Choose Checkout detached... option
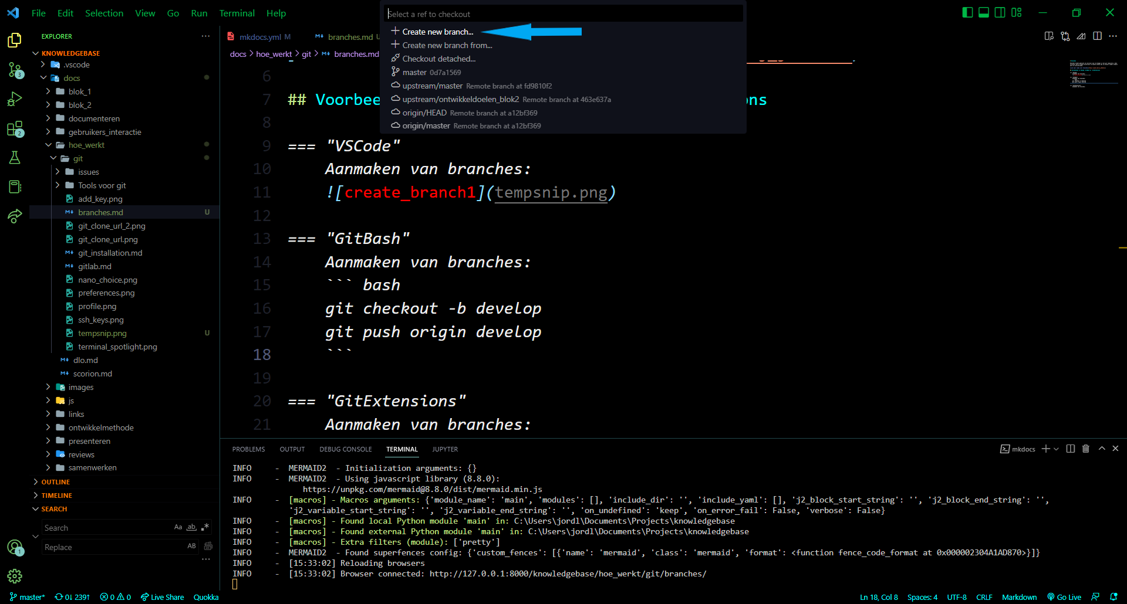Screen dimensions: 1127x604 [563, 59]
